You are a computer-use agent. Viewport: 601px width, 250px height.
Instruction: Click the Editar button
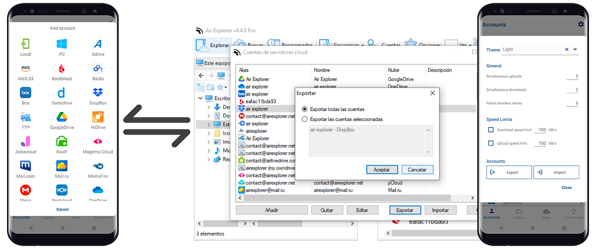[362, 210]
